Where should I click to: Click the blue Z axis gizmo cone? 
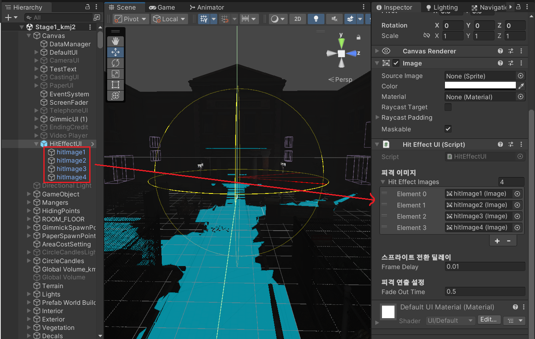352,53
